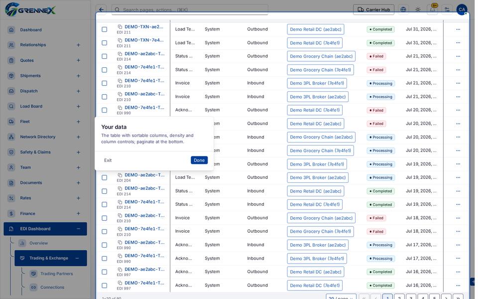This screenshot has height=299, width=478.
Task: Open the globe language icon
Action: pyautogui.click(x=403, y=9)
